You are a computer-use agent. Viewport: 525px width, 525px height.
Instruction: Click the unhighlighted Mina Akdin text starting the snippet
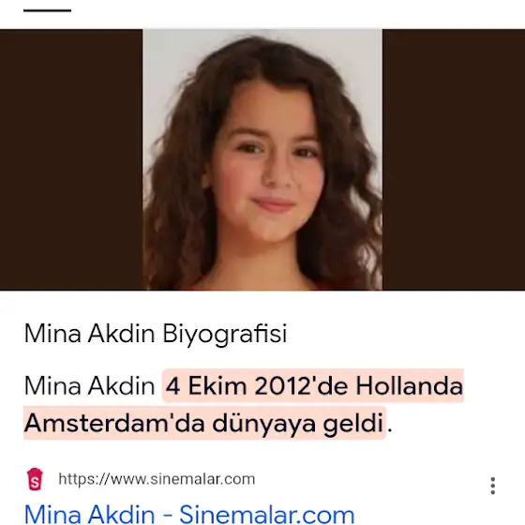click(89, 386)
